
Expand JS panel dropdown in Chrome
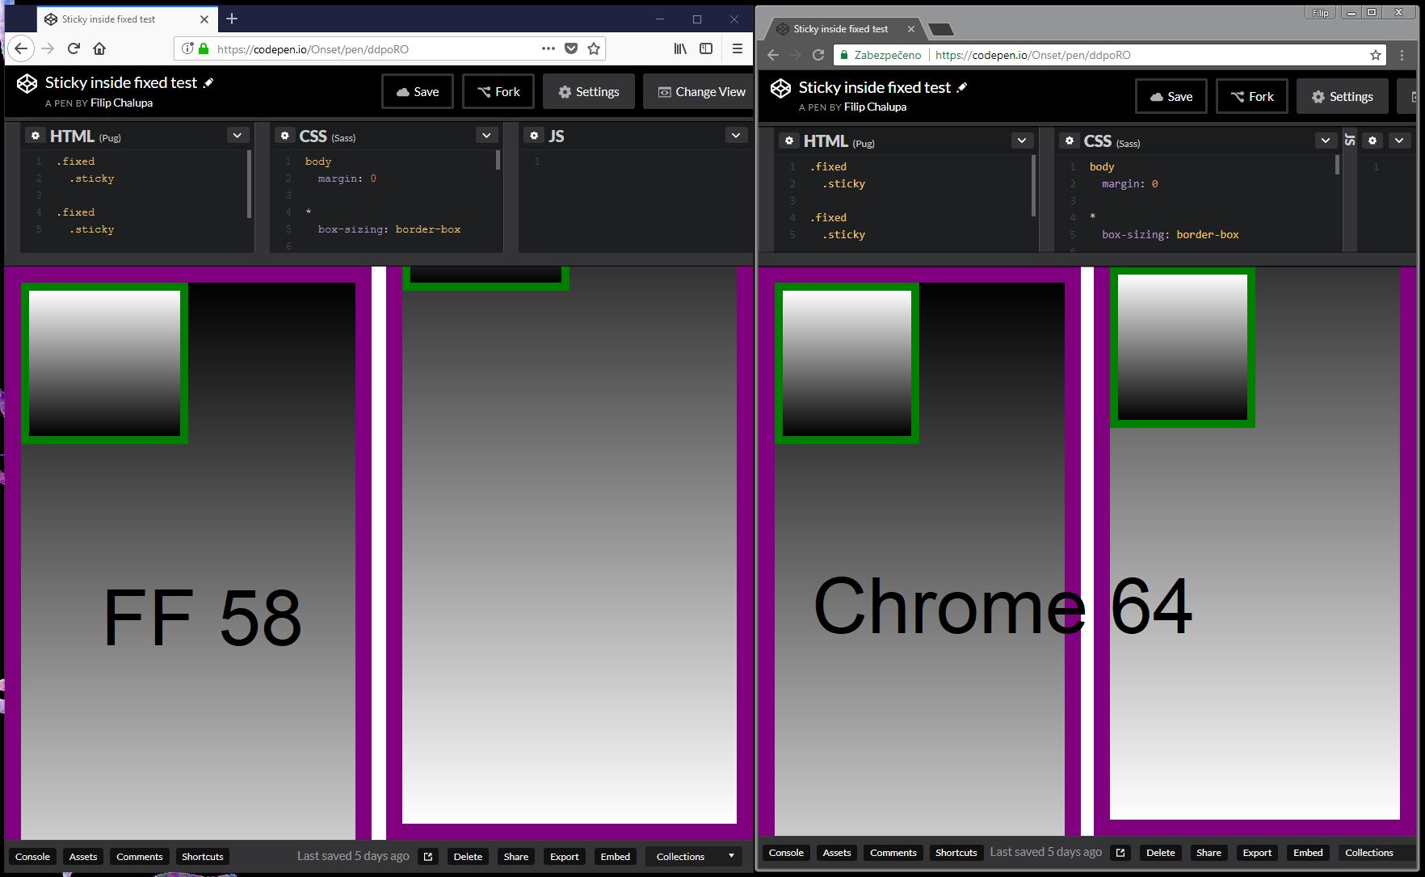(x=1399, y=141)
